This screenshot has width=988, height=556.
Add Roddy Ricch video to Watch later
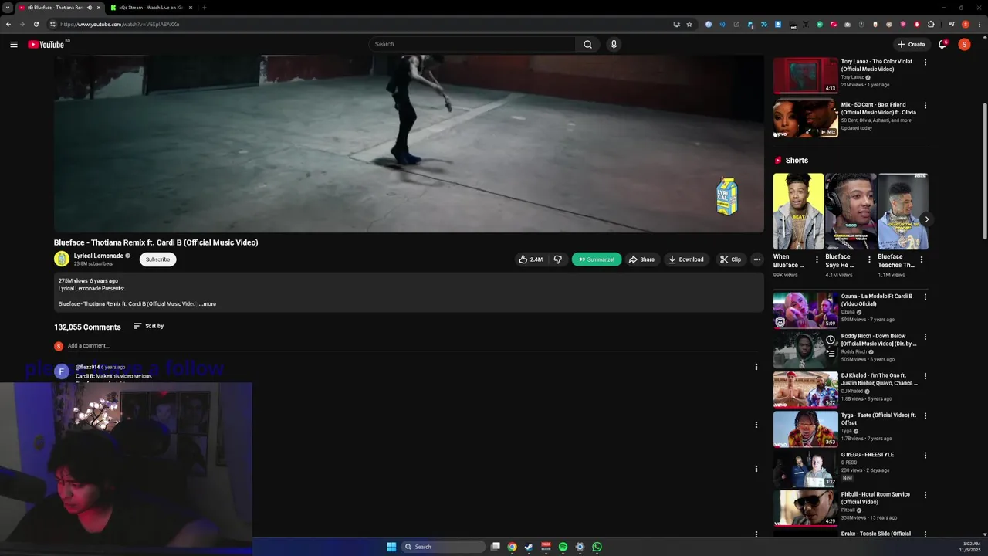pos(831,340)
